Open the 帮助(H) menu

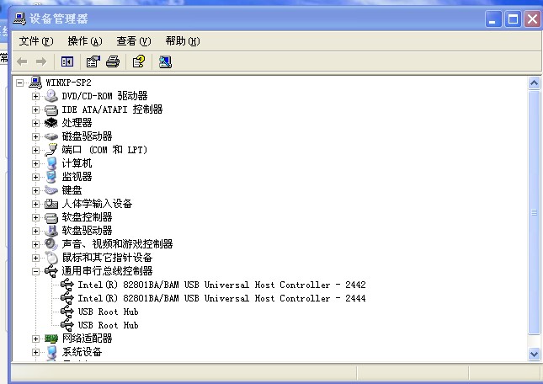(x=183, y=41)
